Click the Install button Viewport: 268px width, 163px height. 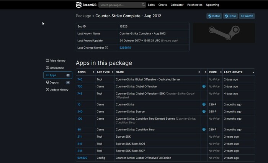(214, 16)
